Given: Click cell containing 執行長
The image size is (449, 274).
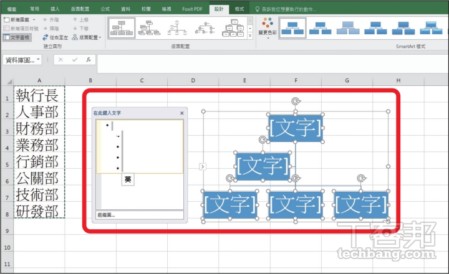Looking at the screenshot, I should 39,95.
